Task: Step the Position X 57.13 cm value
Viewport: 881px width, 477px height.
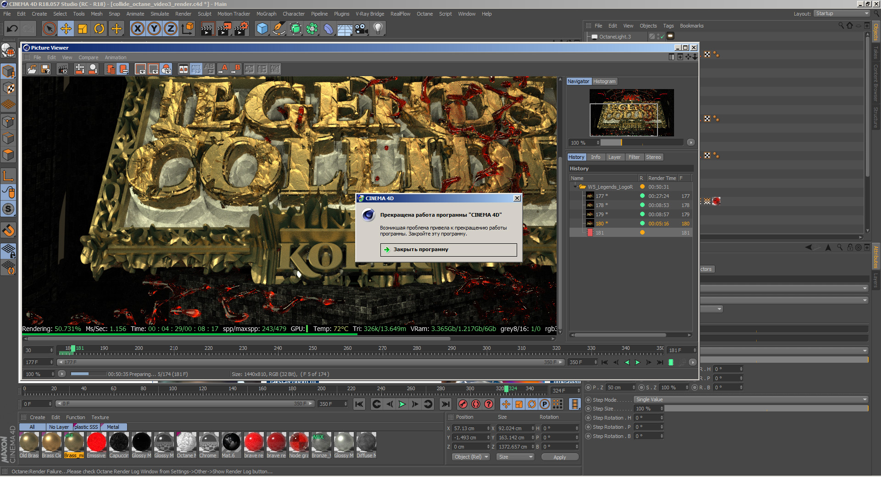Action: click(488, 428)
